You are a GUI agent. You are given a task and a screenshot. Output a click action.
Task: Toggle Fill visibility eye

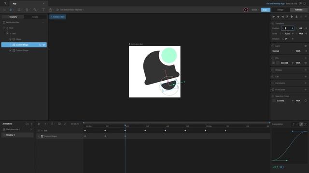306,63
